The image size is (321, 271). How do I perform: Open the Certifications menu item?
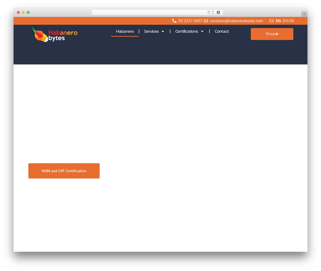tap(187, 31)
